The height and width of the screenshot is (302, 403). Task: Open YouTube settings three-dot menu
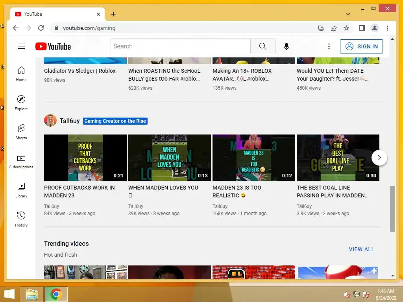coord(329,46)
